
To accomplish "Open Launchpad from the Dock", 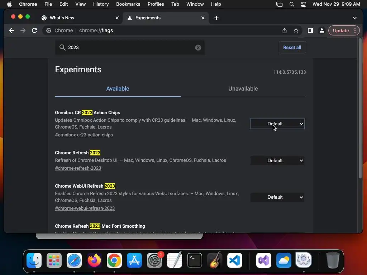I will coord(54,260).
